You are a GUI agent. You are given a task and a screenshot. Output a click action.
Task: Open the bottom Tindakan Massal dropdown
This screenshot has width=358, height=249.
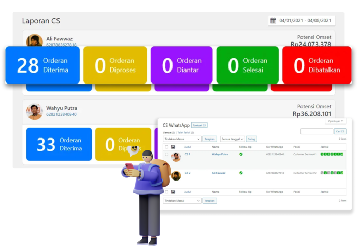(182, 201)
